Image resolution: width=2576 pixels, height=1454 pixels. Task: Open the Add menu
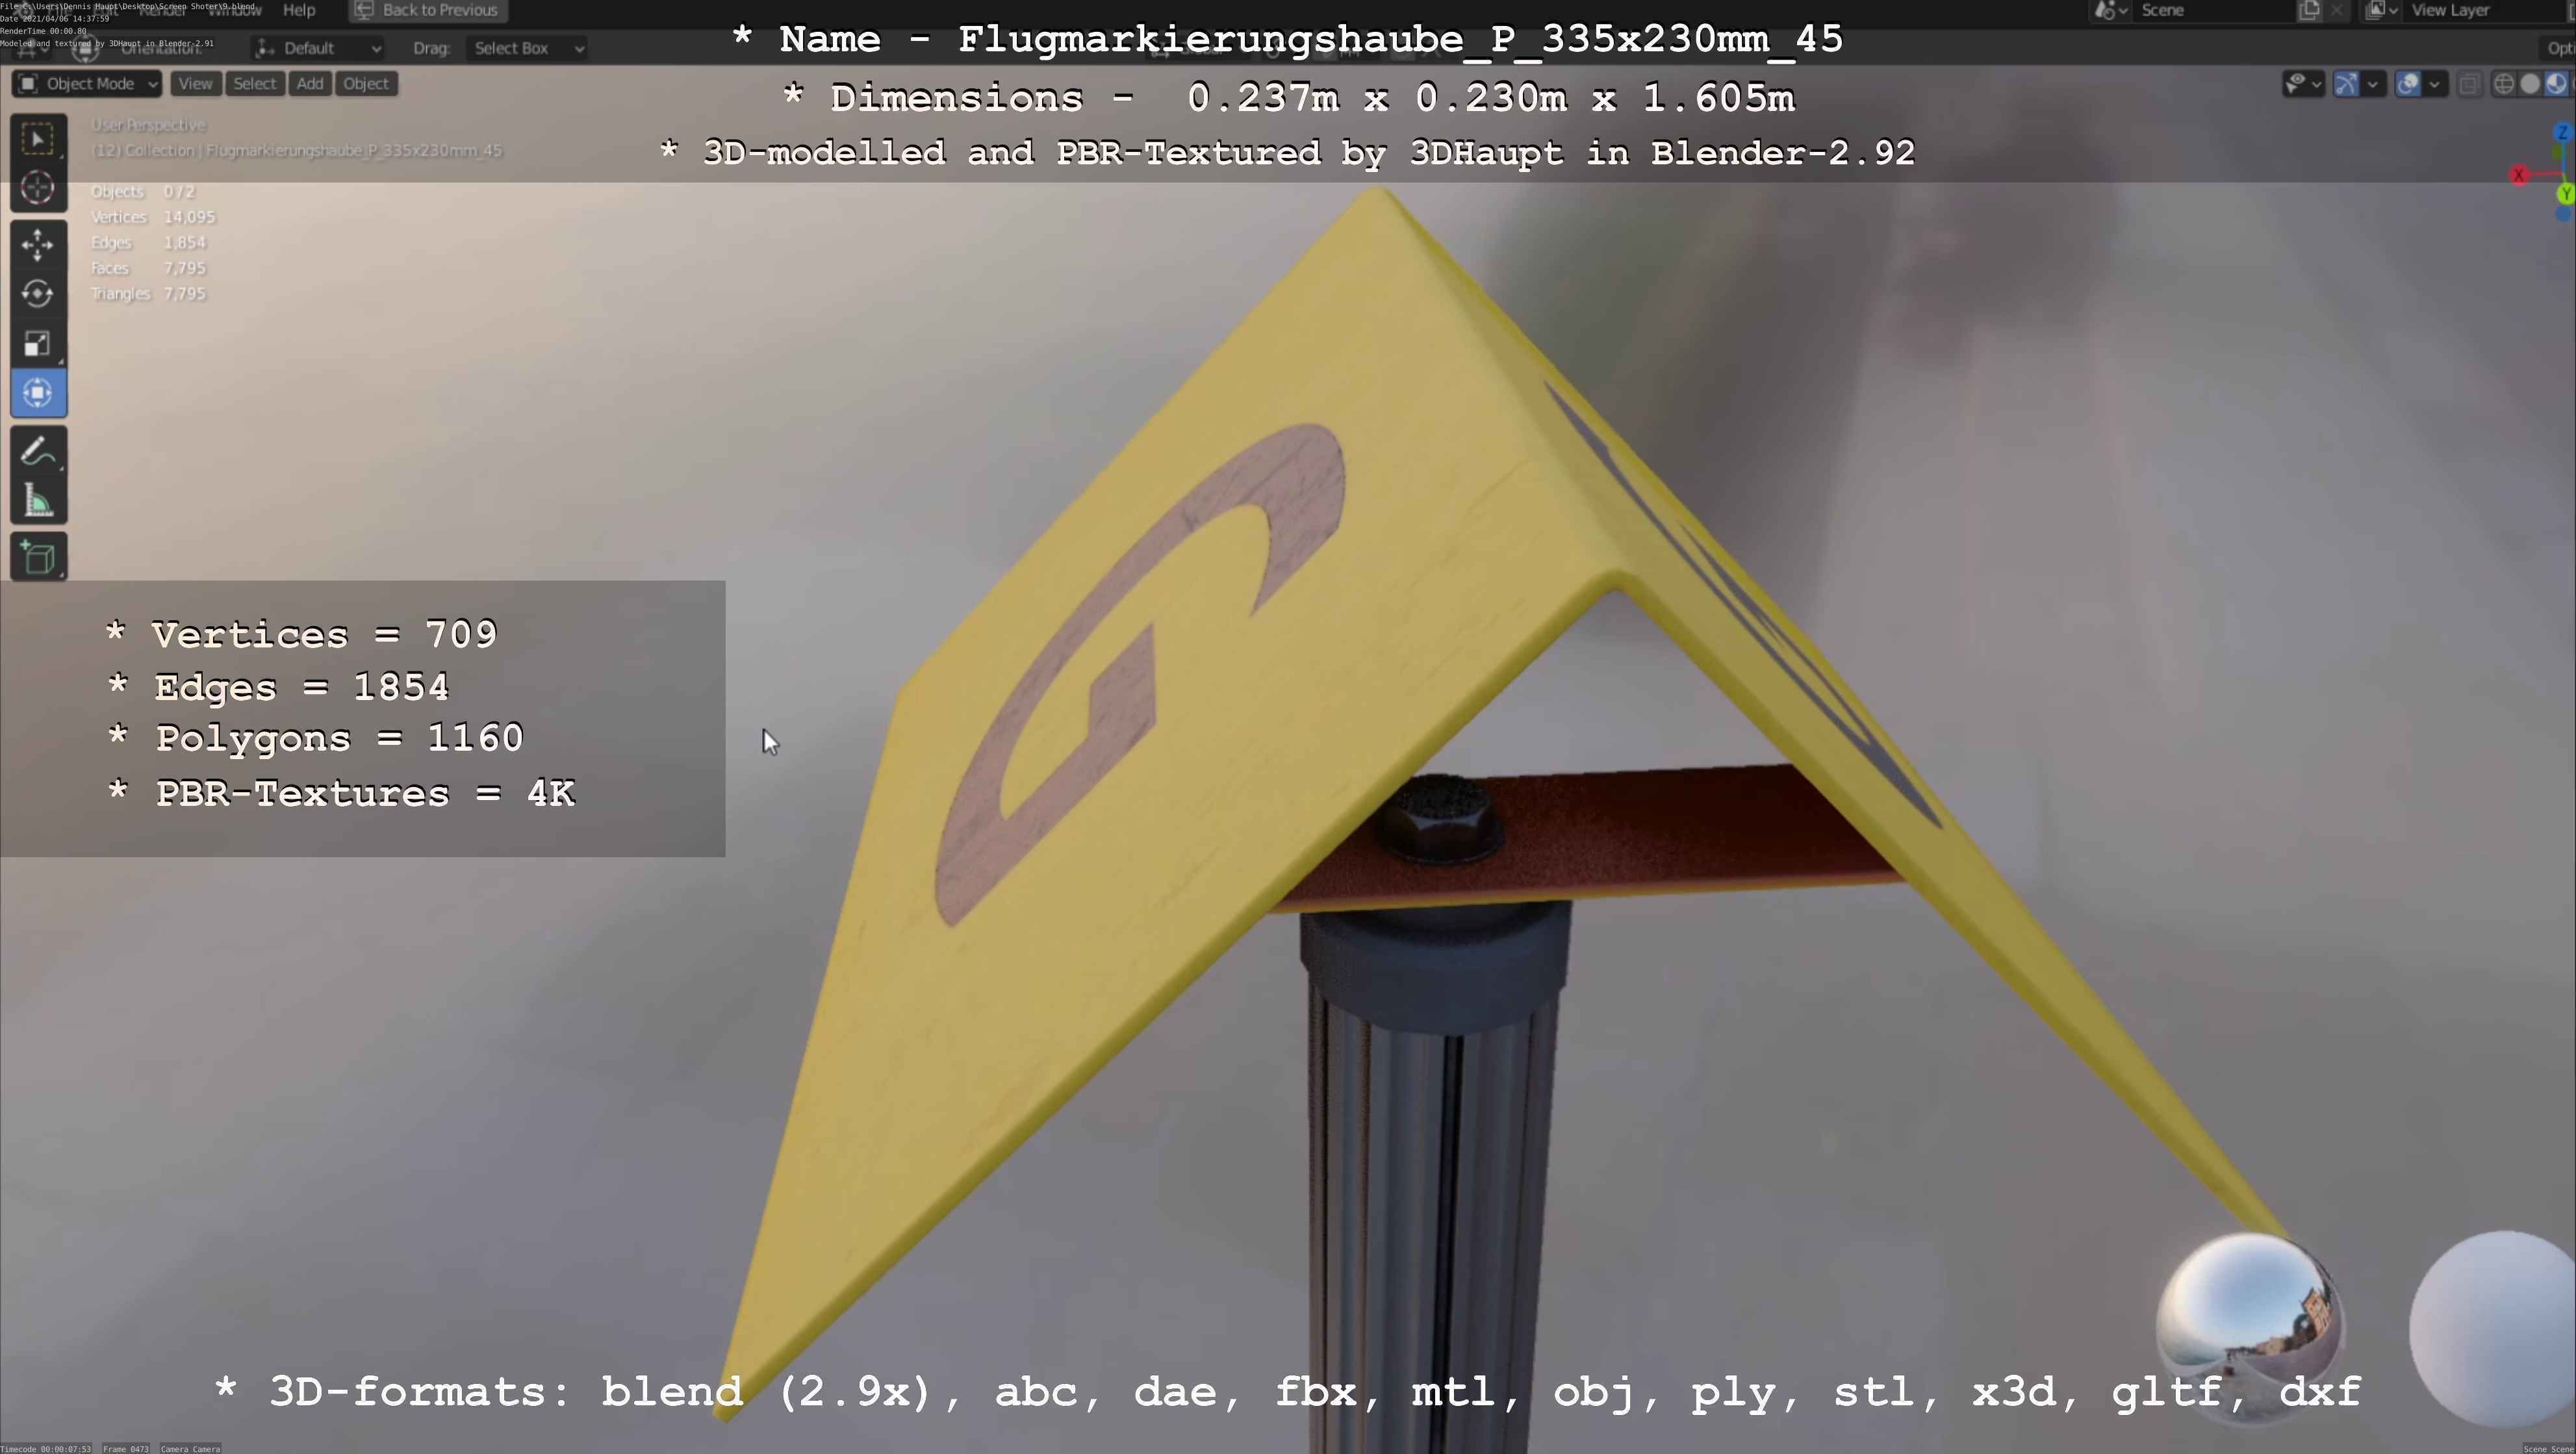pyautogui.click(x=310, y=84)
